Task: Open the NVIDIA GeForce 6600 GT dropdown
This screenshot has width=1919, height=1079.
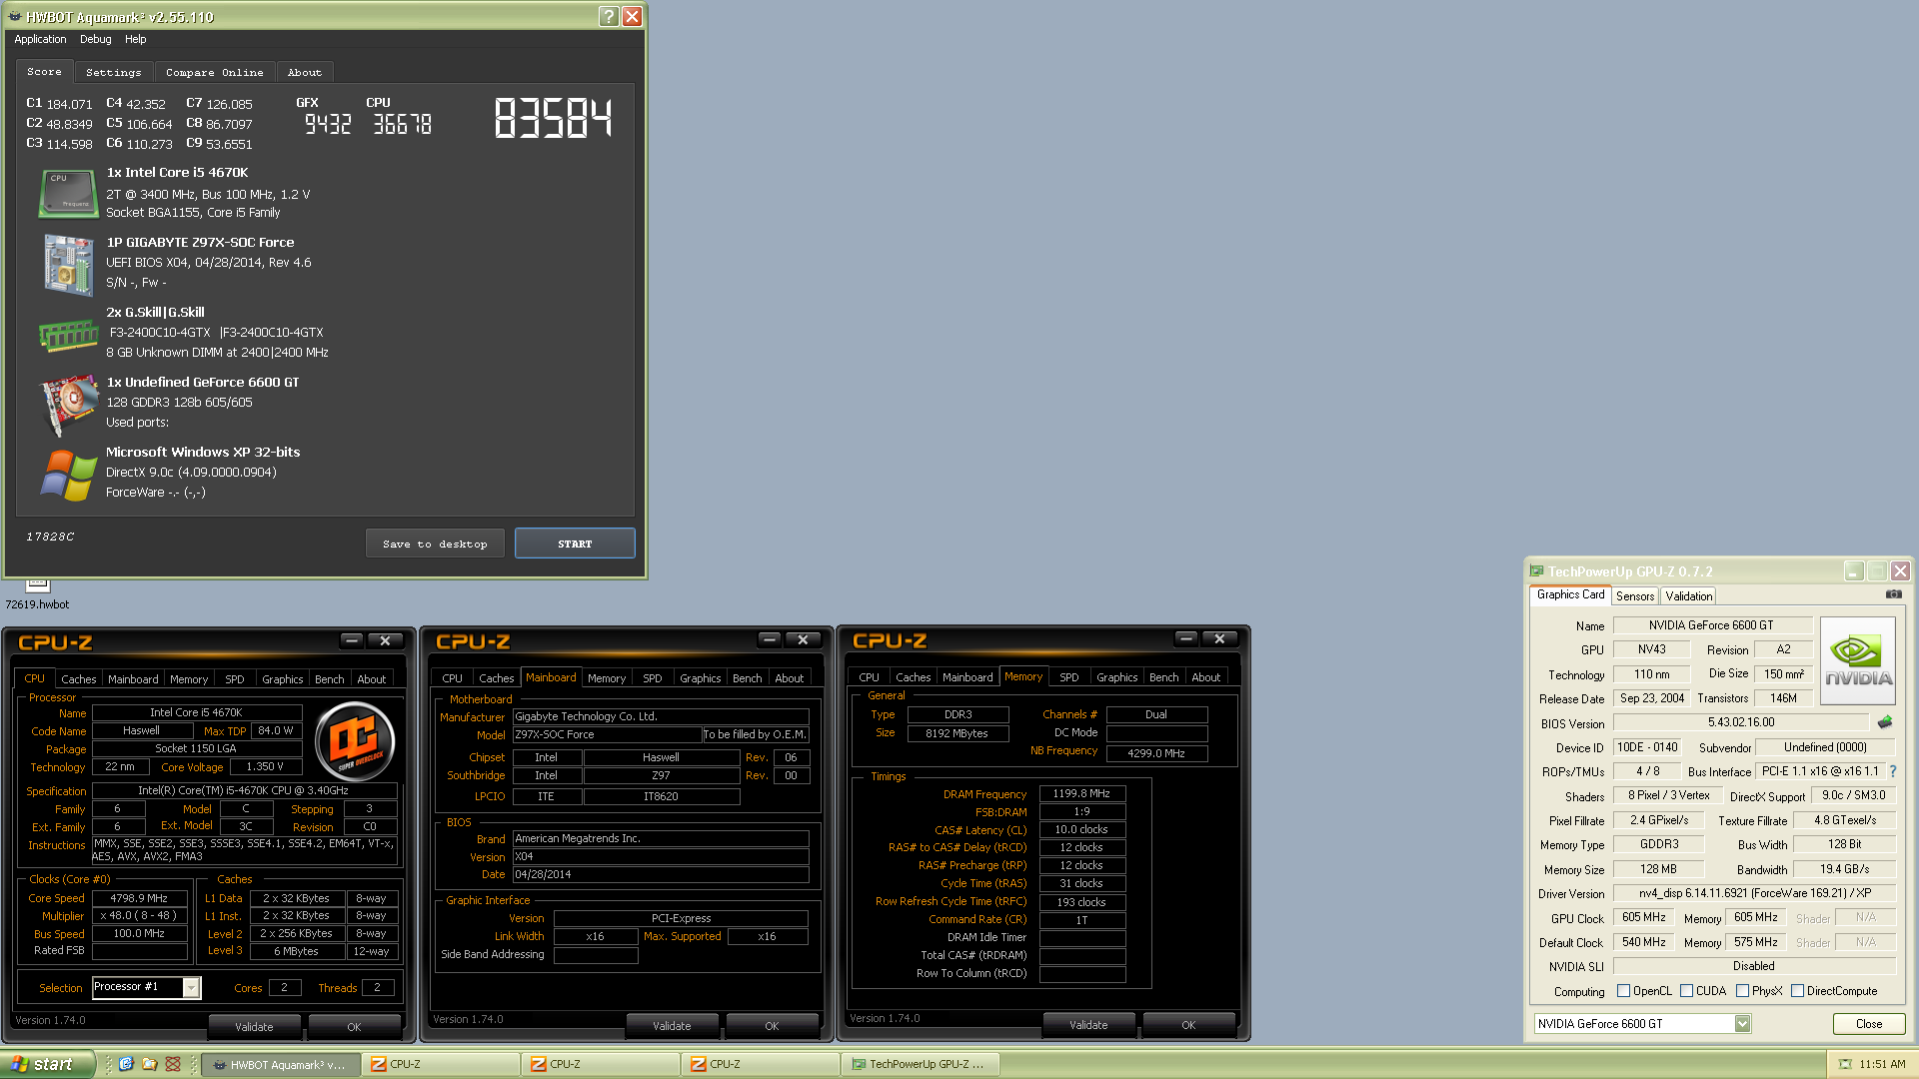Action: (x=1743, y=1023)
